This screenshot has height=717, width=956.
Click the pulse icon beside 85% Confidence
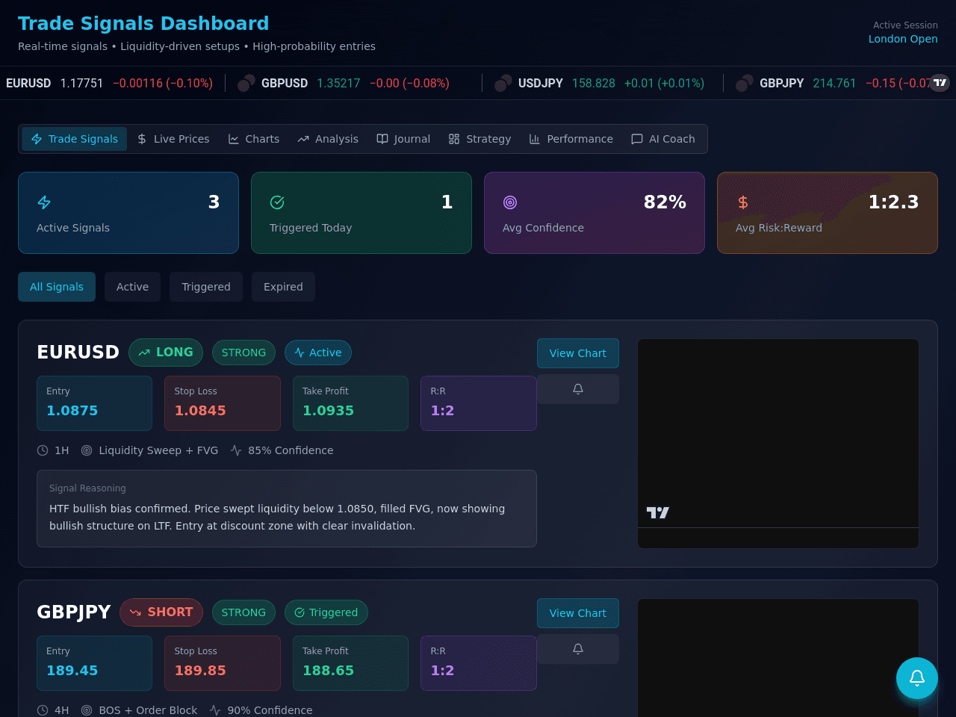236,450
